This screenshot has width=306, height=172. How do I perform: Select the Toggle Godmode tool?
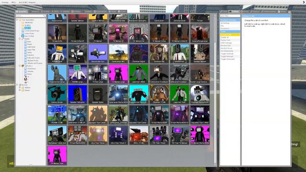pyautogui.click(x=230, y=54)
